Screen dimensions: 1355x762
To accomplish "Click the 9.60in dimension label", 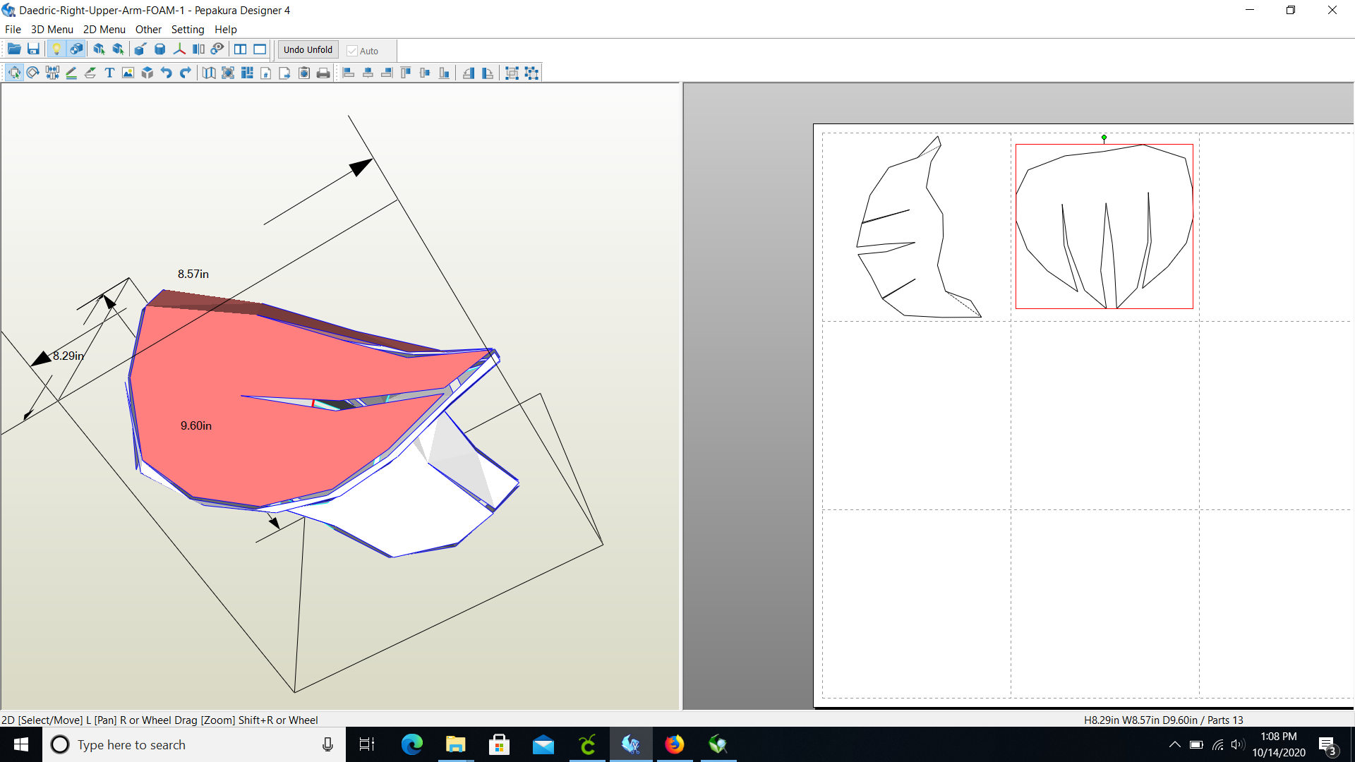I will coord(196,425).
